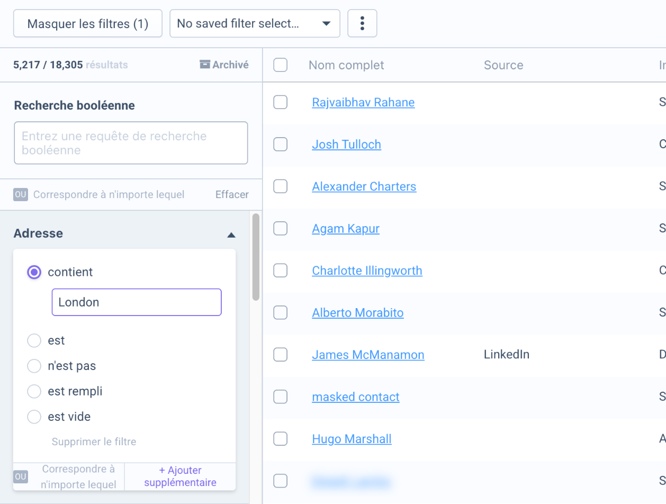The height and width of the screenshot is (504, 666).
Task: Click Masquer les filtres (1) button
Action: [x=88, y=23]
